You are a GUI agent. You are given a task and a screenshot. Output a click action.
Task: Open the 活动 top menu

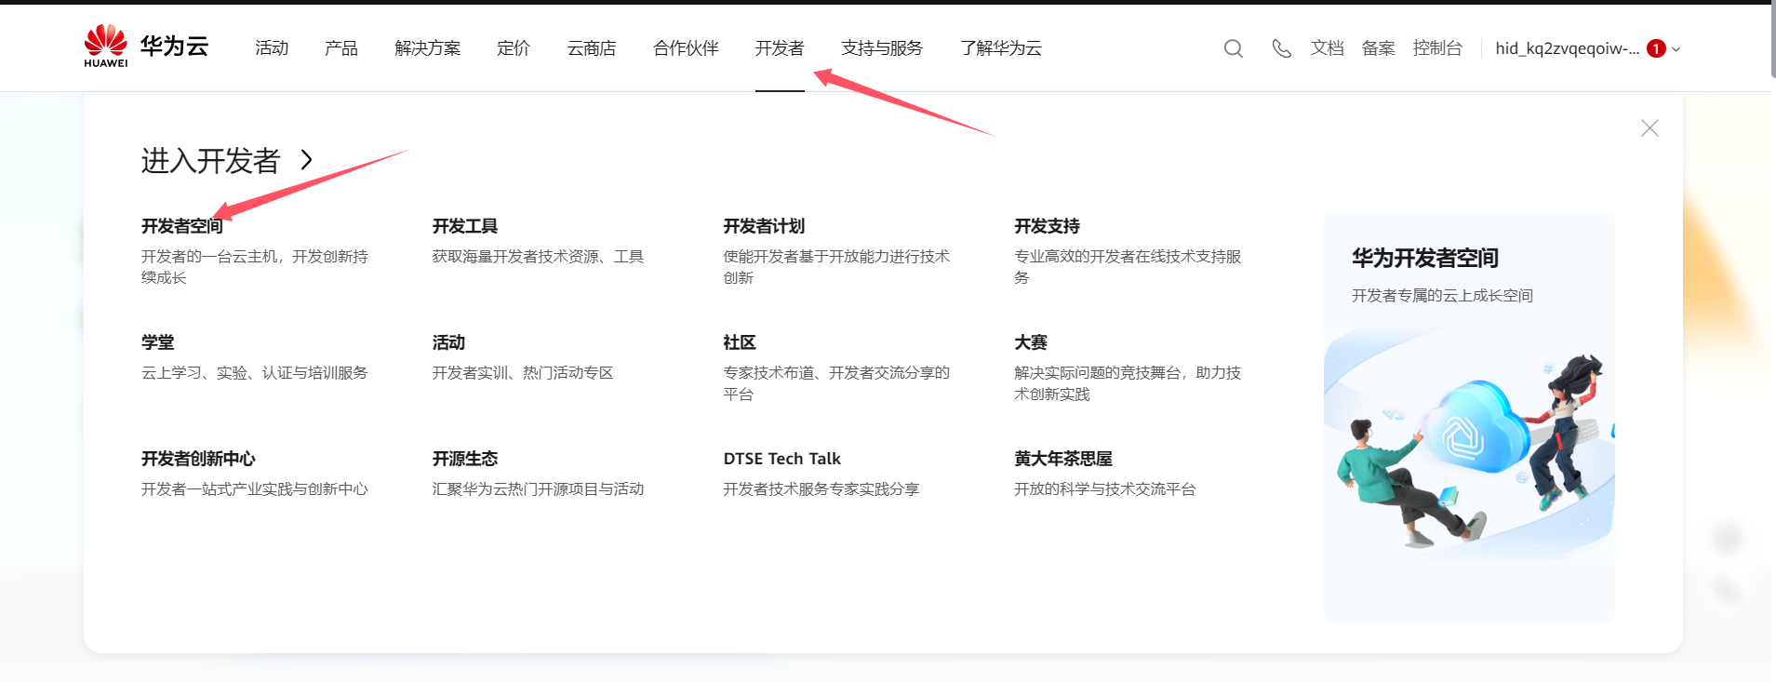[x=272, y=48]
